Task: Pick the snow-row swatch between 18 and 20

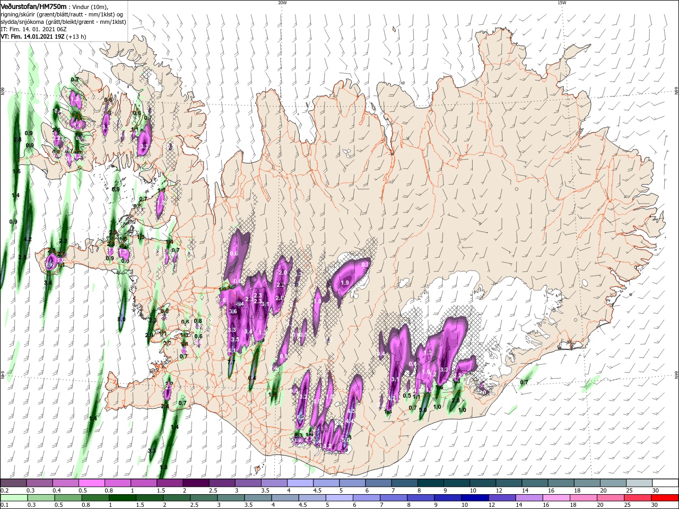Action: (587, 483)
